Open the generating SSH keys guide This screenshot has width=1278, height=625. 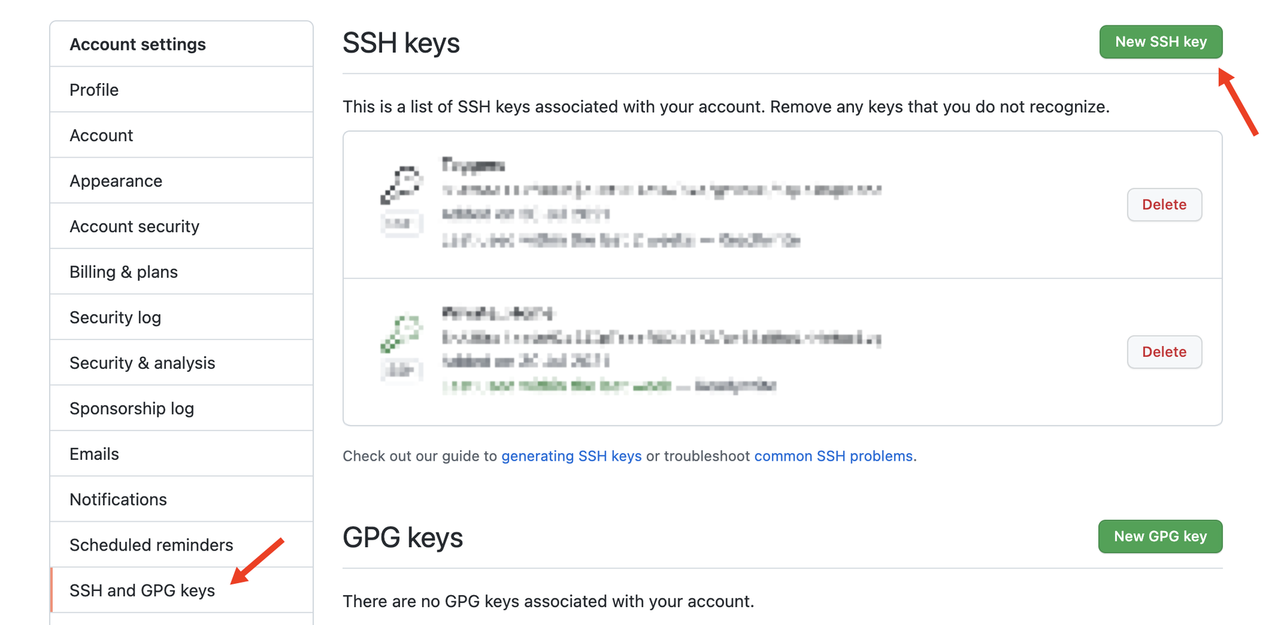[571, 456]
